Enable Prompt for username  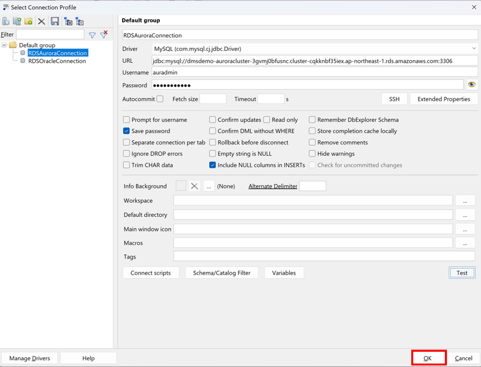[126, 119]
